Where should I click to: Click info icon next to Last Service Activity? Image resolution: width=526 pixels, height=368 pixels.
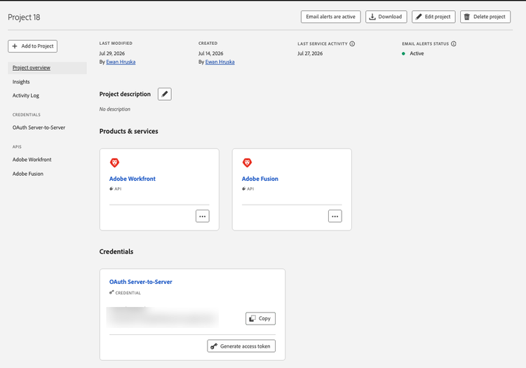[352, 43]
